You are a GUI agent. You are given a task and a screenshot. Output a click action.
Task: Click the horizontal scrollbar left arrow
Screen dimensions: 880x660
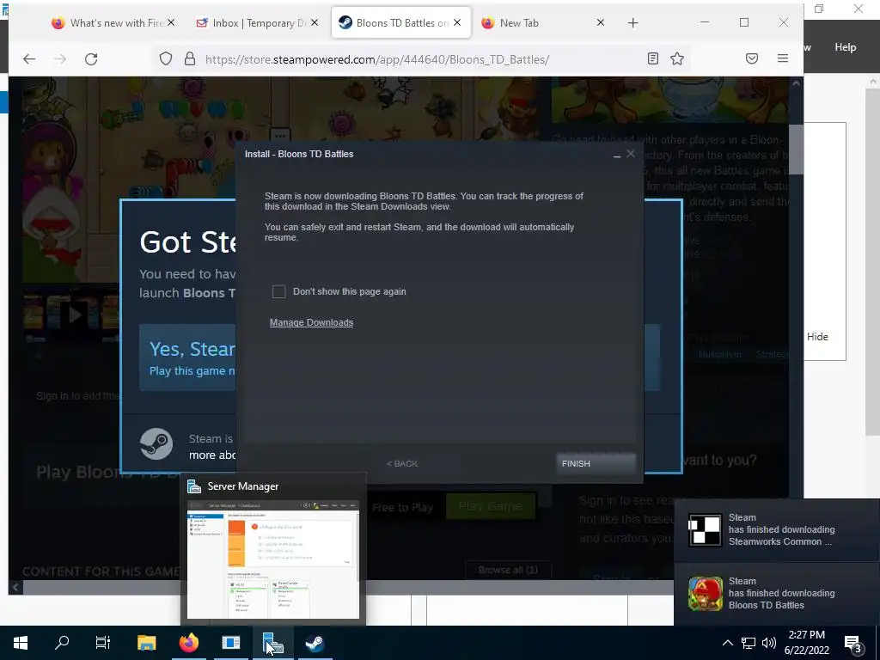[x=15, y=588]
